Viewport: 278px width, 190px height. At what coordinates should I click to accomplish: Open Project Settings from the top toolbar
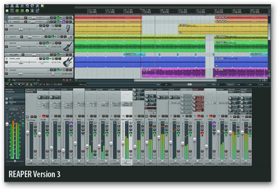pos(22,6)
